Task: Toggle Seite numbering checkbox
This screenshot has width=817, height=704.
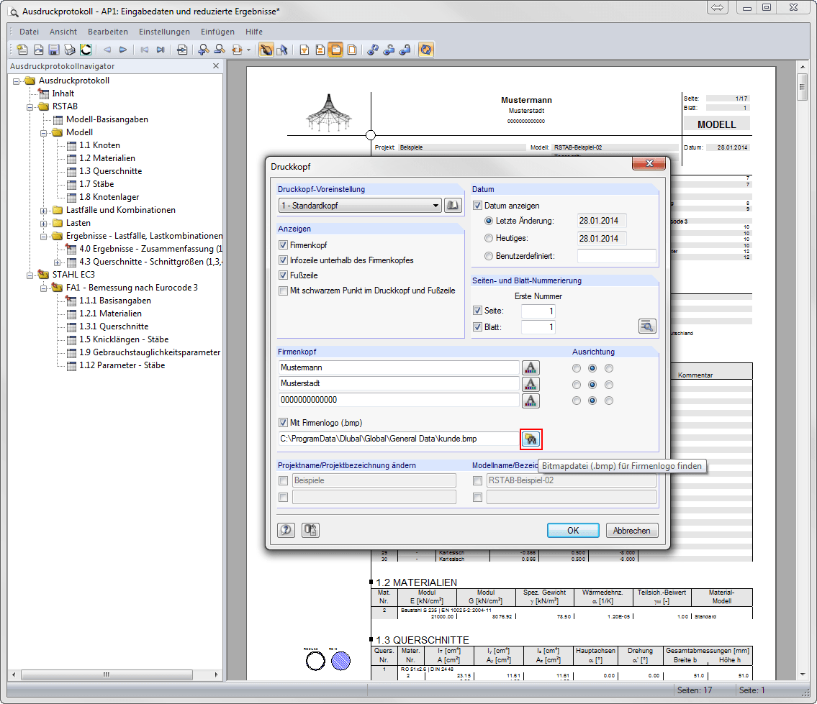Action: click(478, 311)
